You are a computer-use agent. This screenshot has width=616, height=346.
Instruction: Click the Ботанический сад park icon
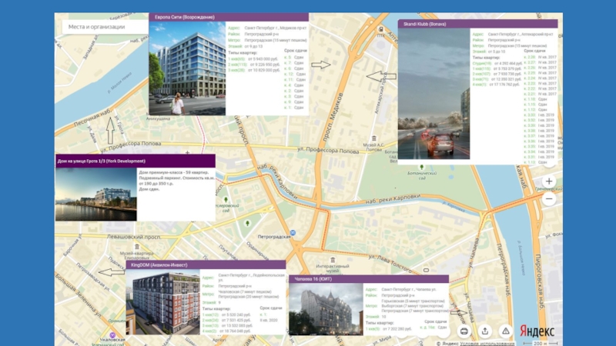(421, 167)
